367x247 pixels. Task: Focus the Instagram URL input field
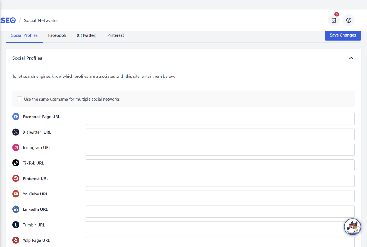220,150
